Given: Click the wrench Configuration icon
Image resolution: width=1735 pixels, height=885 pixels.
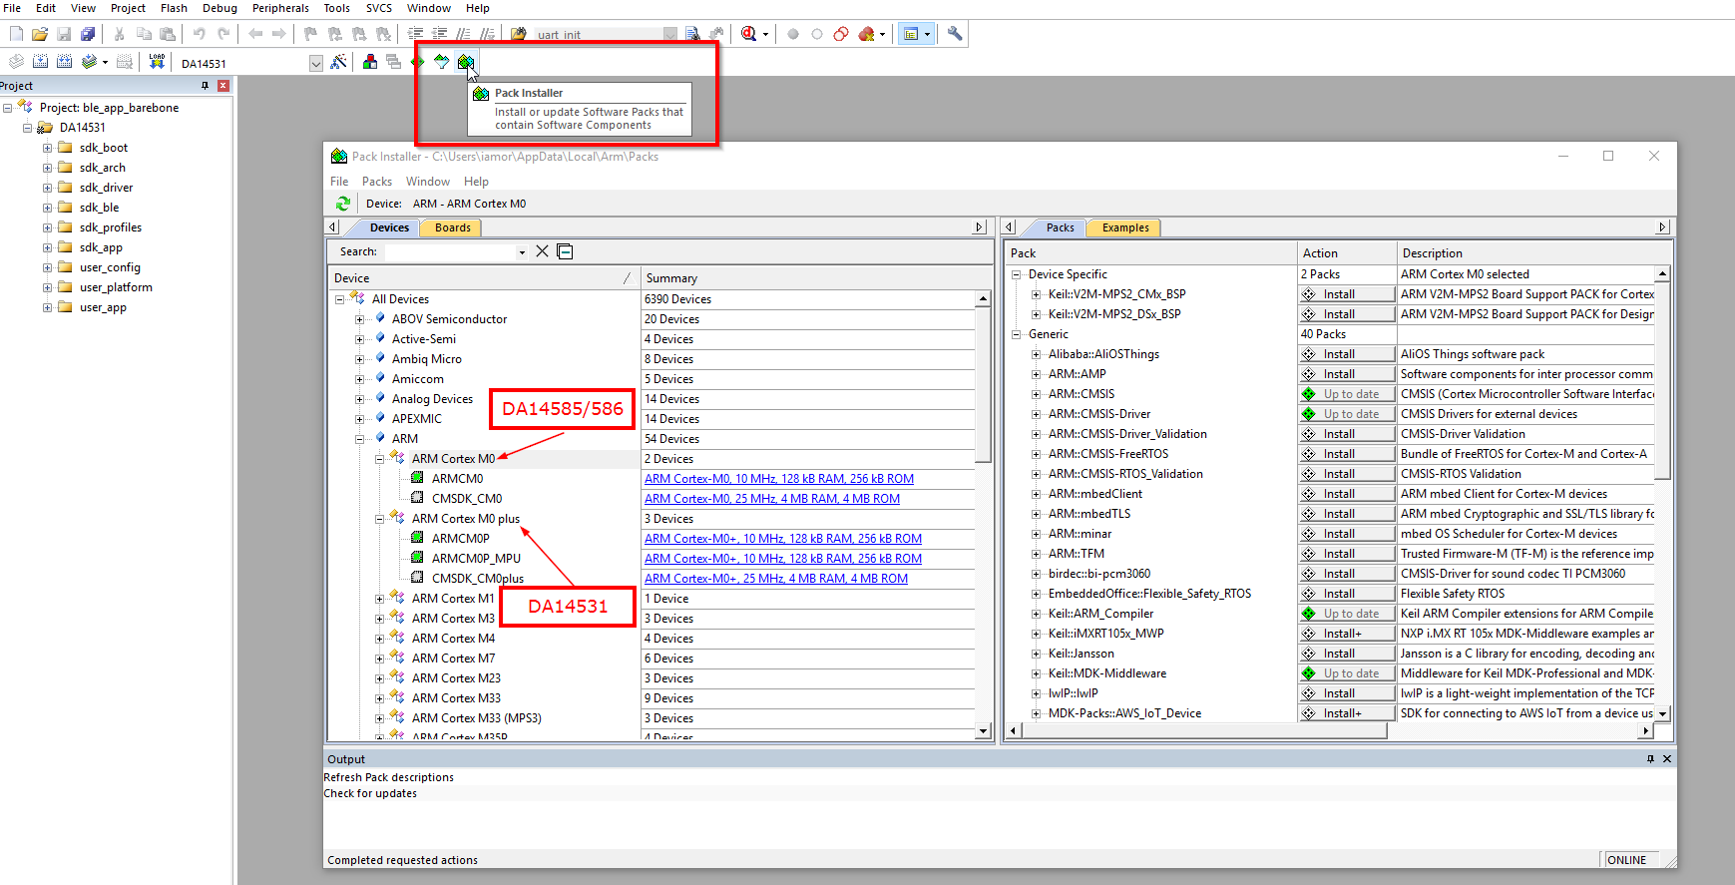Looking at the screenshot, I should pos(955,34).
